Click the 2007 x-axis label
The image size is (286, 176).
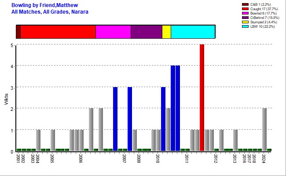pyautogui.click(x=124, y=158)
